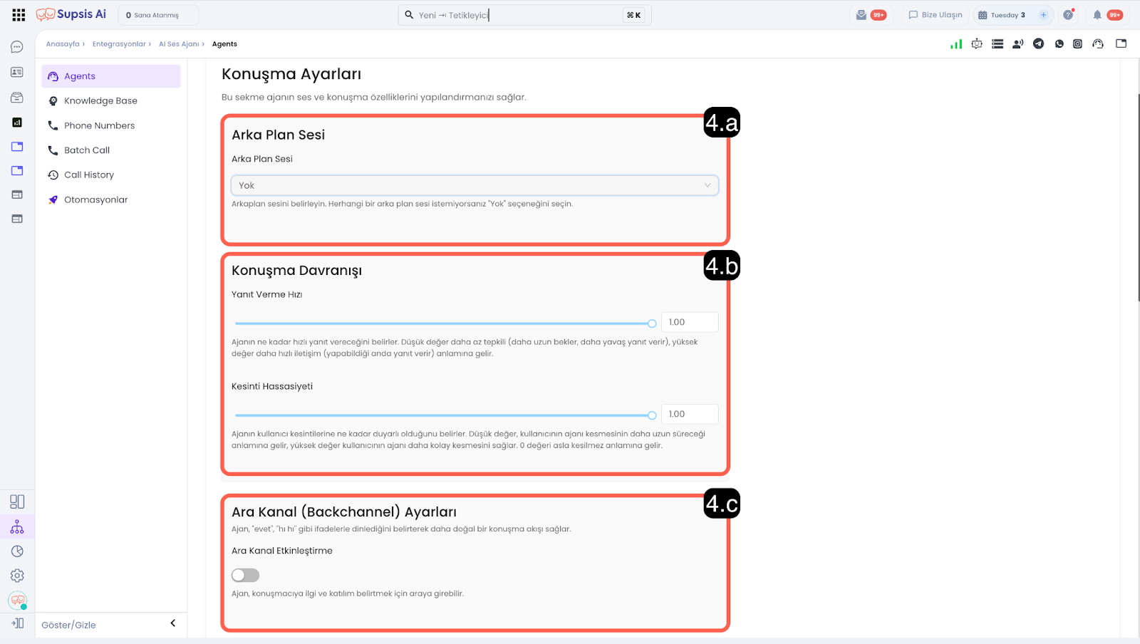Open chat bubble icon in left sidebar
The width and height of the screenshot is (1140, 644).
[x=17, y=47]
